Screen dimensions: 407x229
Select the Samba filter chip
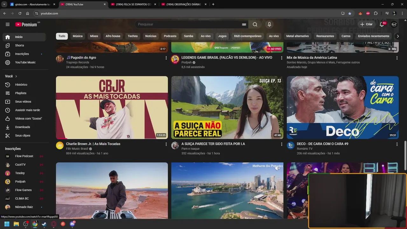pyautogui.click(x=189, y=36)
